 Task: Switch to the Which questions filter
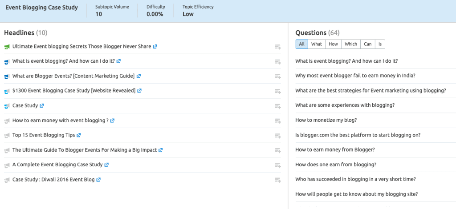351,44
